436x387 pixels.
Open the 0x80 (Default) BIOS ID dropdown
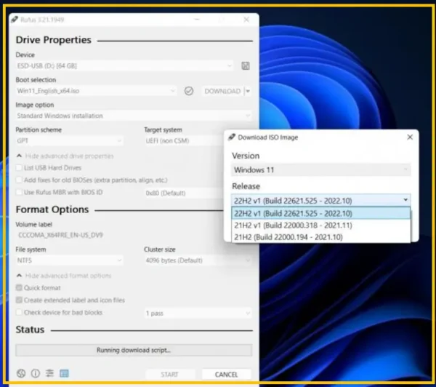(184, 193)
